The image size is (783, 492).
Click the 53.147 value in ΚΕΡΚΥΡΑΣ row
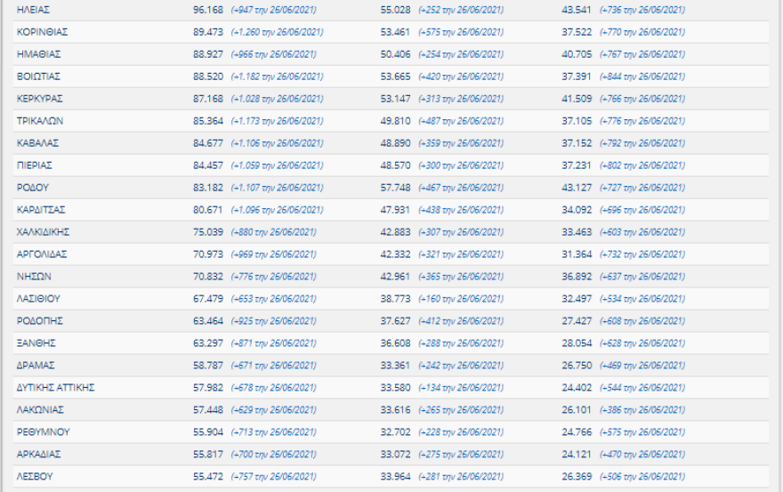click(395, 99)
